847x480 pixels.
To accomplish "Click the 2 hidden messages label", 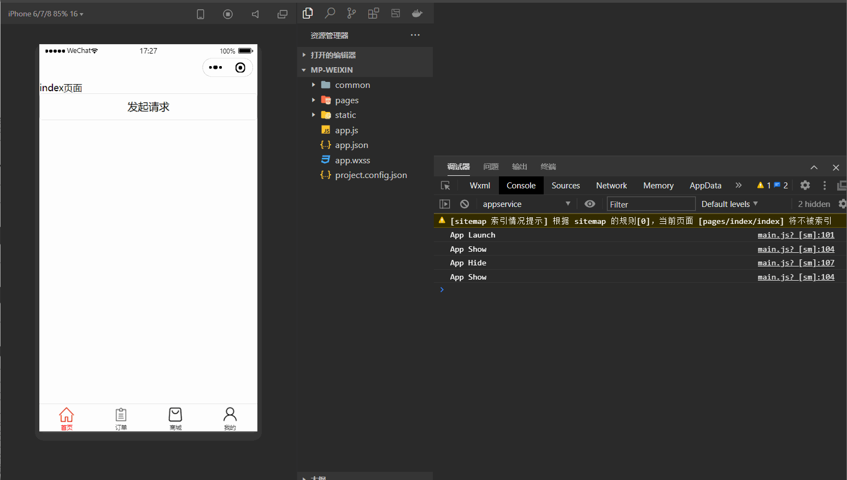I will (x=814, y=204).
